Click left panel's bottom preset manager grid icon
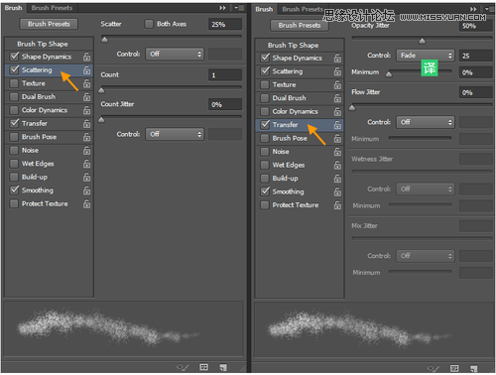Screen dimensions: 496x375 click(x=203, y=367)
